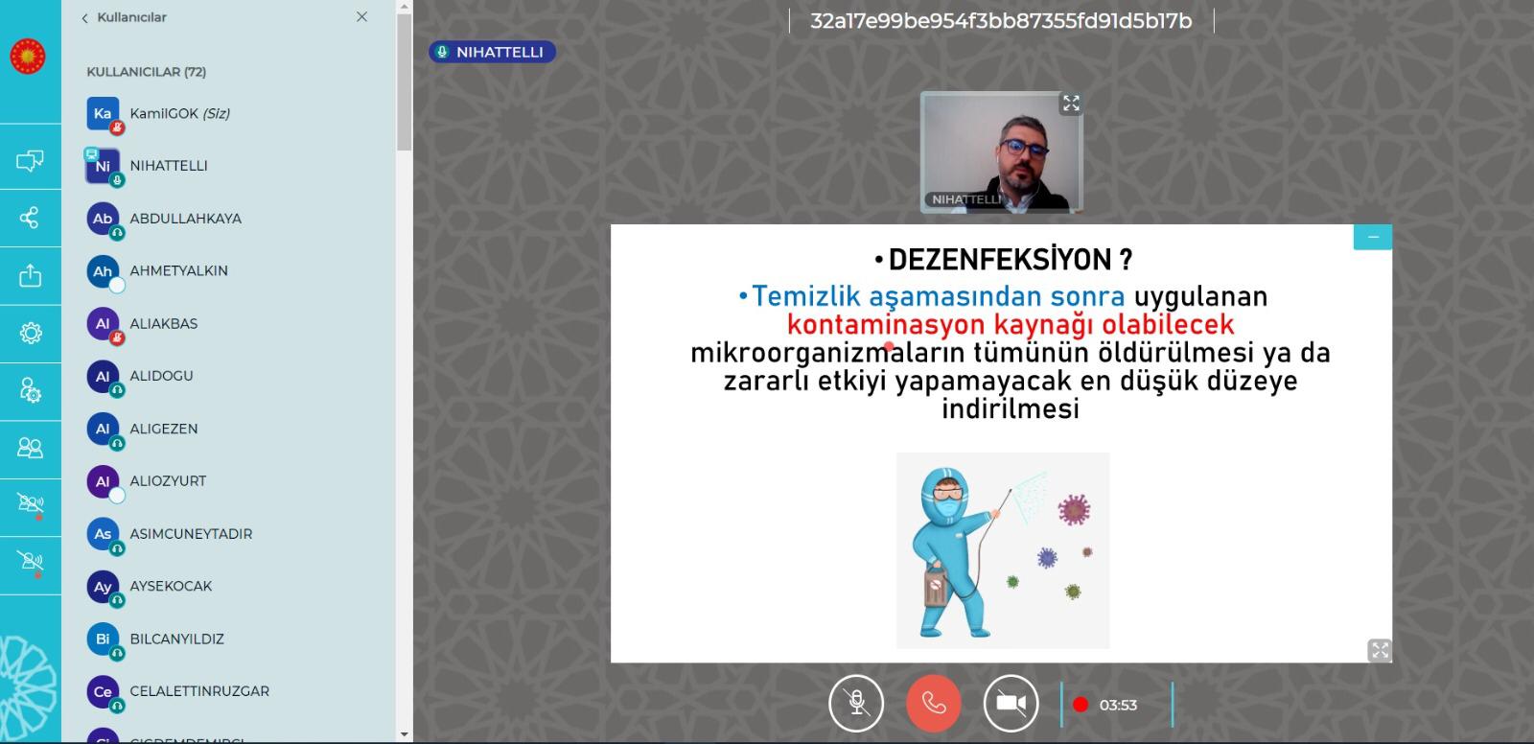Click the share network icon in the sidebar

[30, 218]
